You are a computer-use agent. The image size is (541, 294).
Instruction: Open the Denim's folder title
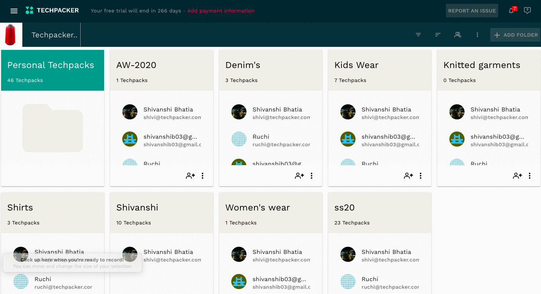coord(243,65)
